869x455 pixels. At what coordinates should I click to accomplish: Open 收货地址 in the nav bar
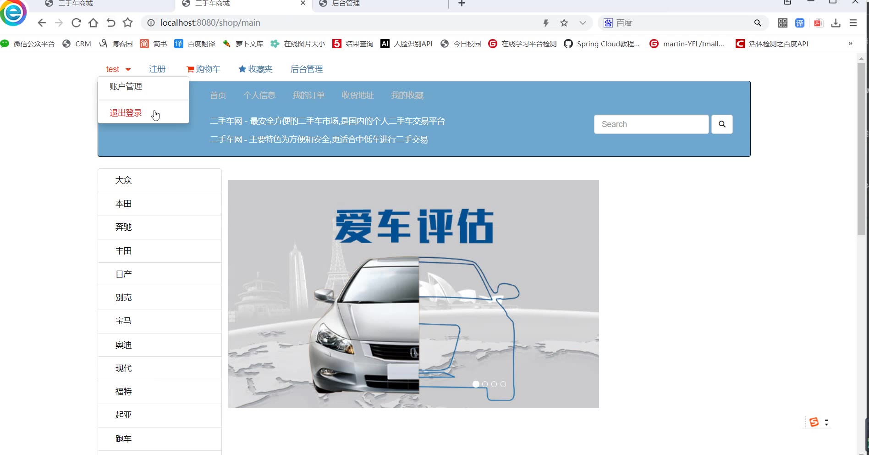tap(358, 95)
